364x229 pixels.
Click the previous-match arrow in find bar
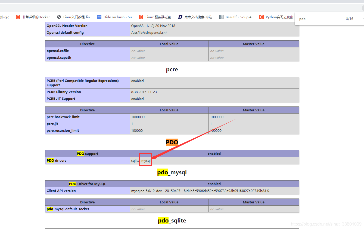coord(363,19)
